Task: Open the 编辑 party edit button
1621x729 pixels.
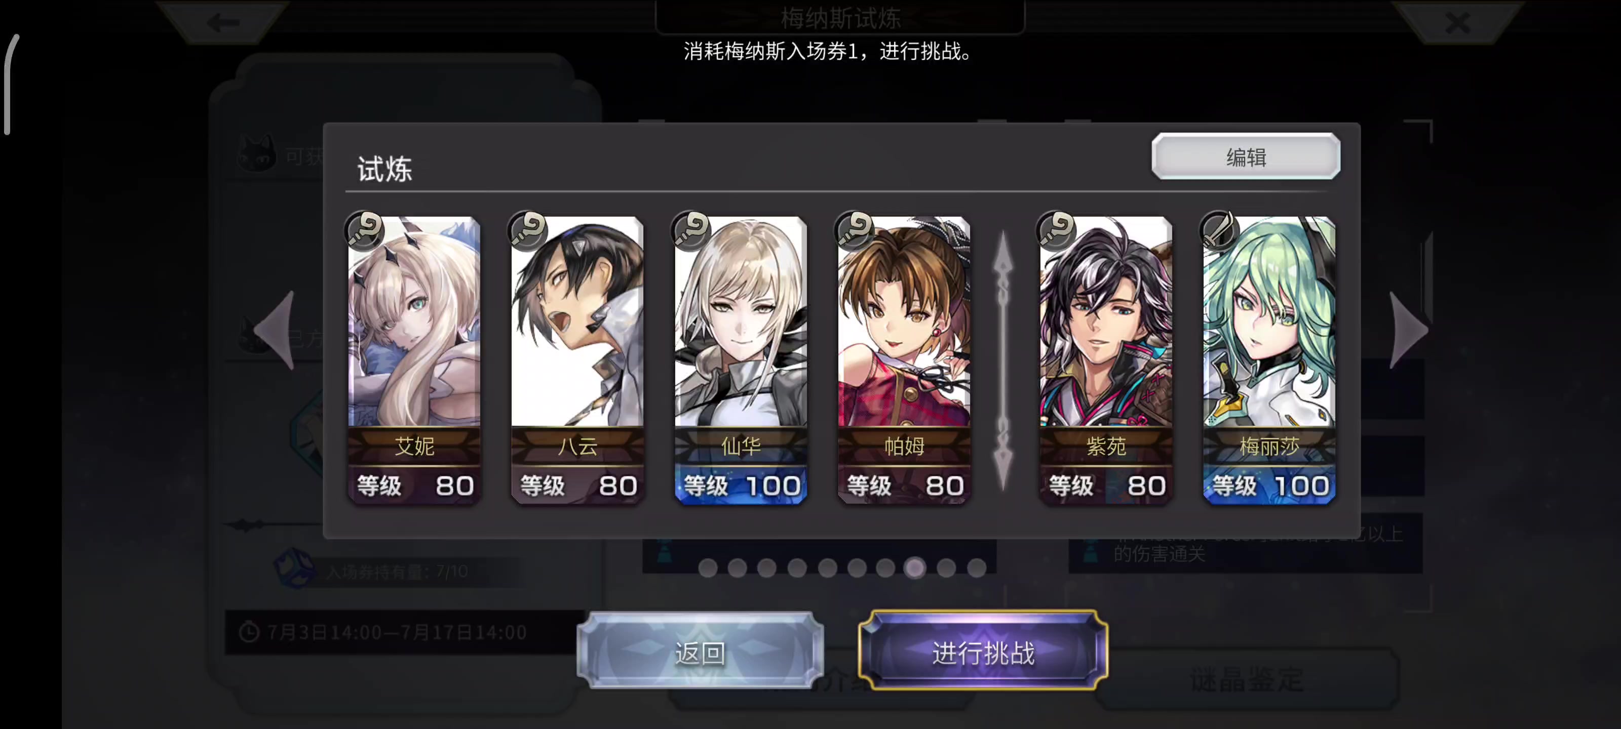Action: (1246, 156)
